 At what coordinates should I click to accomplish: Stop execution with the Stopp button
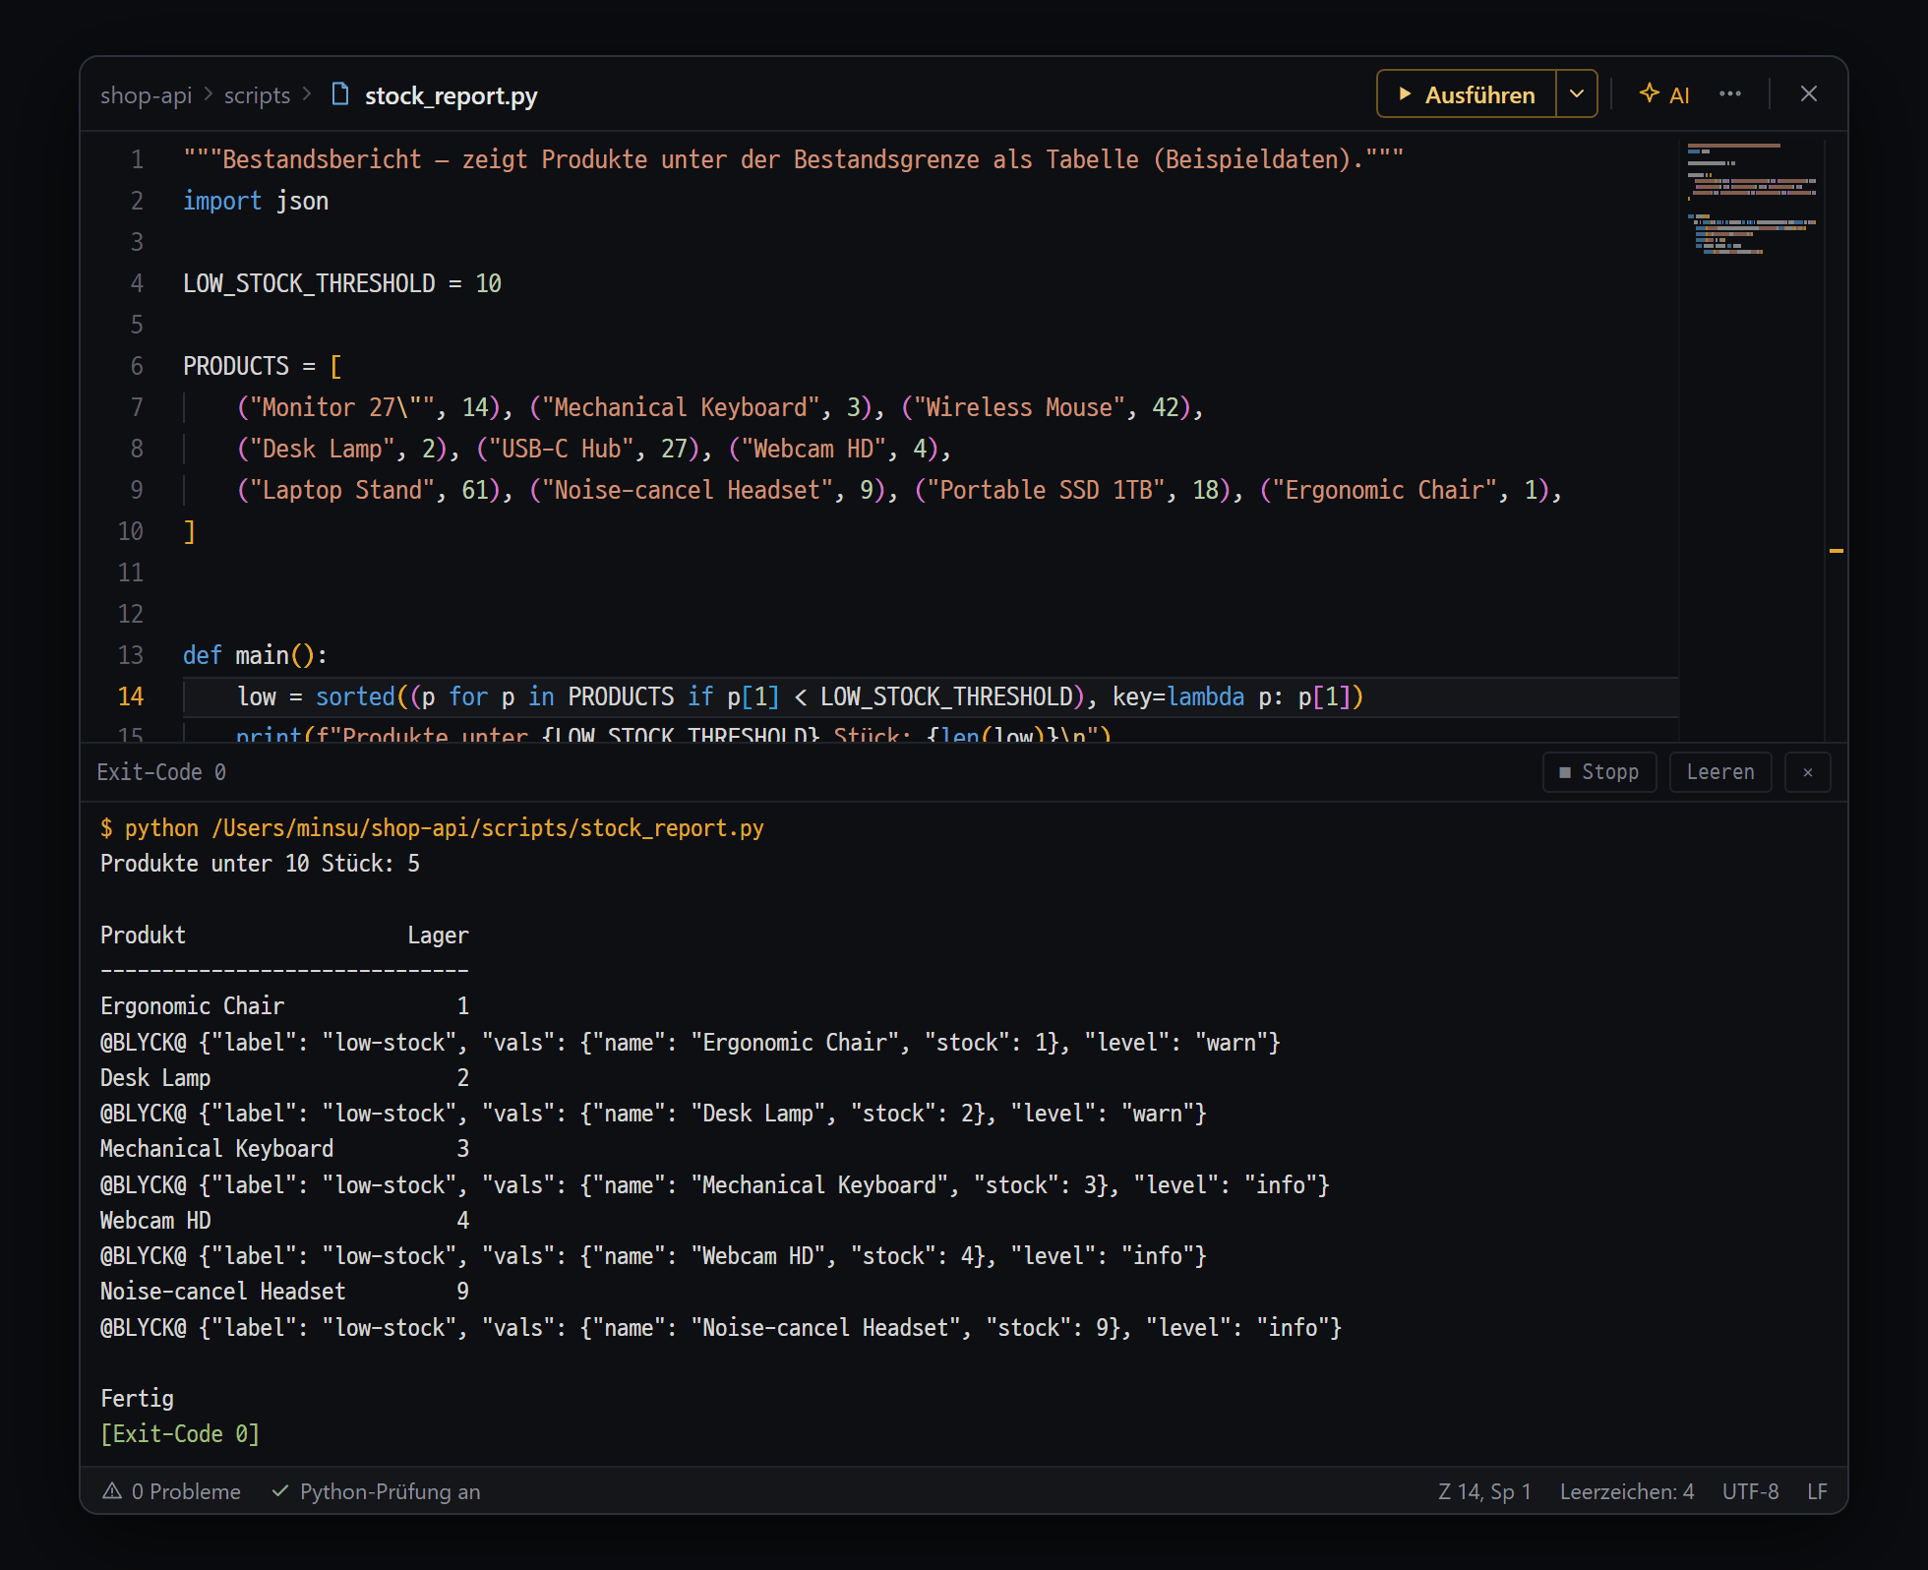(x=1599, y=772)
